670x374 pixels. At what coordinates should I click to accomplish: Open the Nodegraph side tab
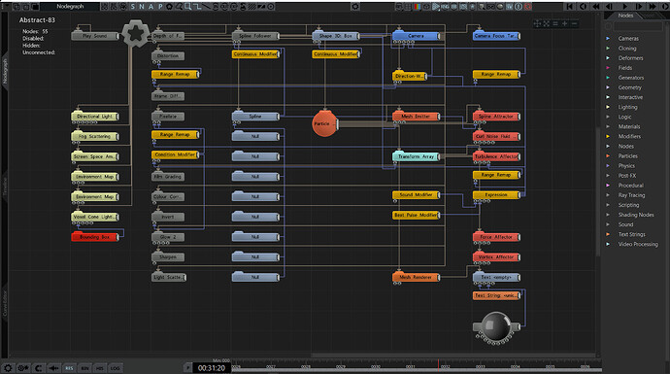(5, 71)
